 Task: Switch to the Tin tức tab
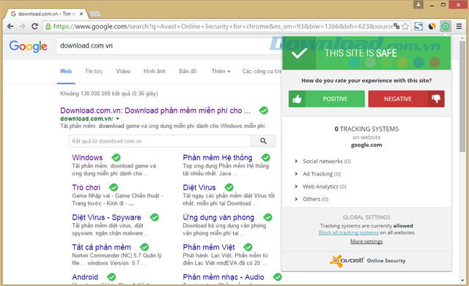[x=94, y=72]
